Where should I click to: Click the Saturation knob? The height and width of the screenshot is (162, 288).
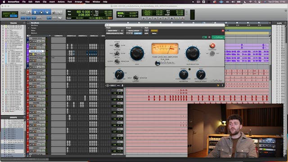coord(184,75)
